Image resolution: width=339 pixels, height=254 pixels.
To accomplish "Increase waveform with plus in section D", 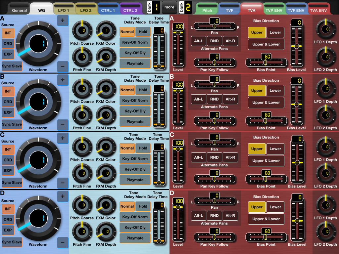I will pyautogui.click(x=63, y=195).
